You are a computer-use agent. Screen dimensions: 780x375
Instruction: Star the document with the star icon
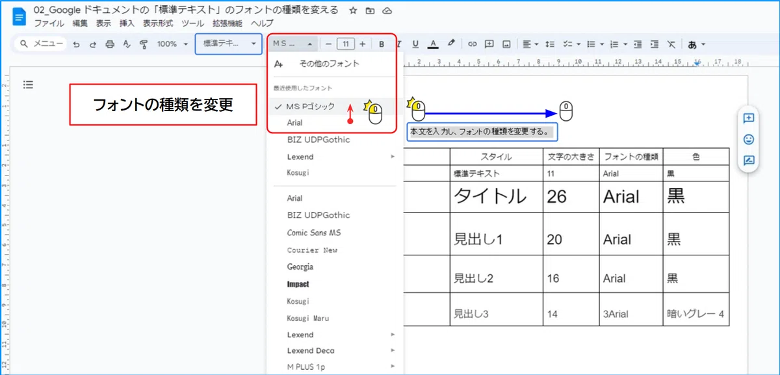pyautogui.click(x=352, y=10)
